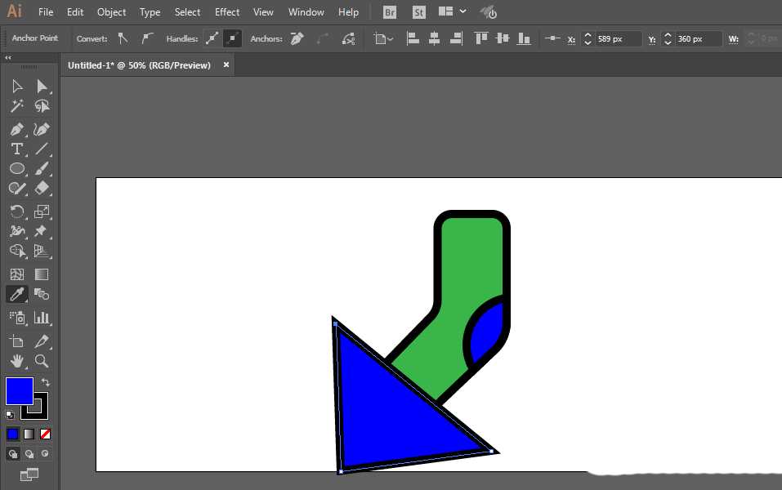Select the Eyedropper tool
Screen dimensions: 782x490
16,294
